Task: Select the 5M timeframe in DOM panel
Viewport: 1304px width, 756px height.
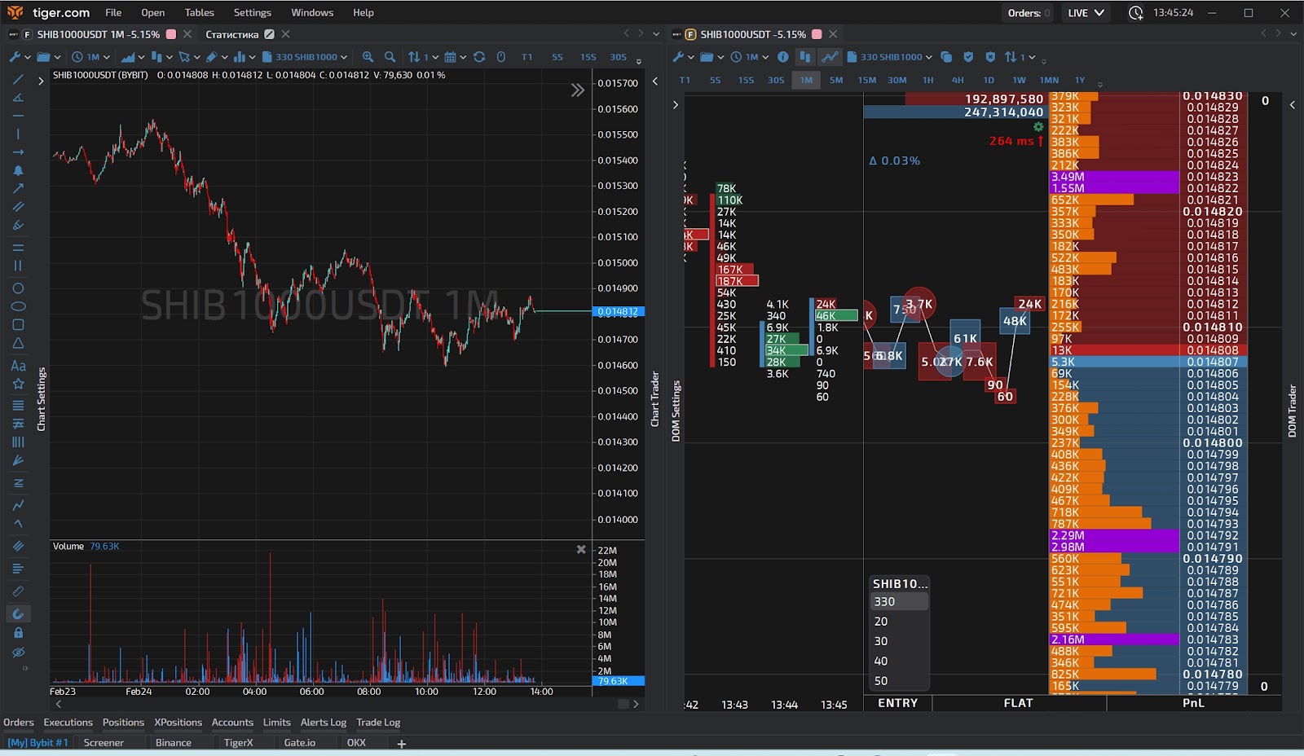Action: click(836, 81)
